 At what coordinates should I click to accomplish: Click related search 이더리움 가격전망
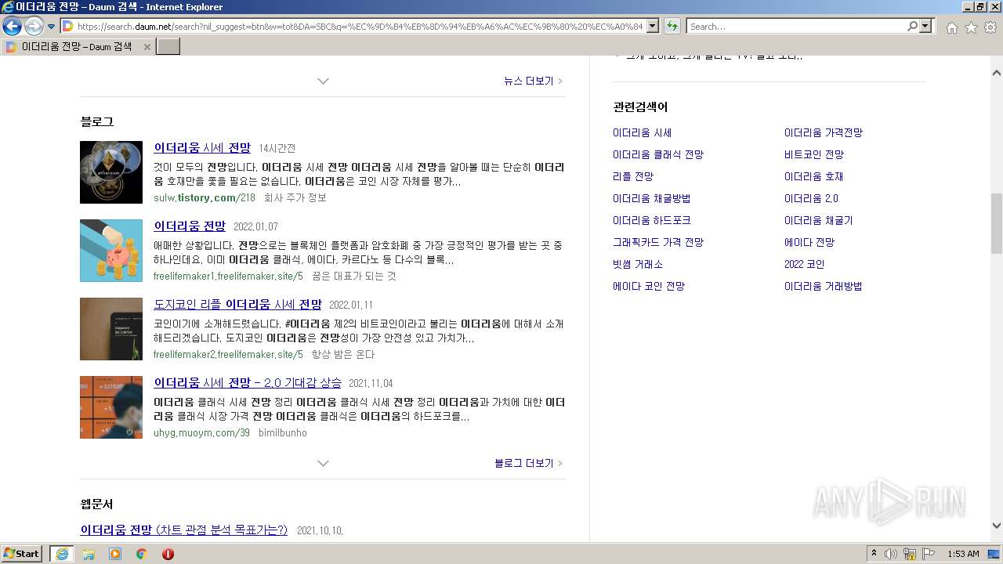click(823, 133)
